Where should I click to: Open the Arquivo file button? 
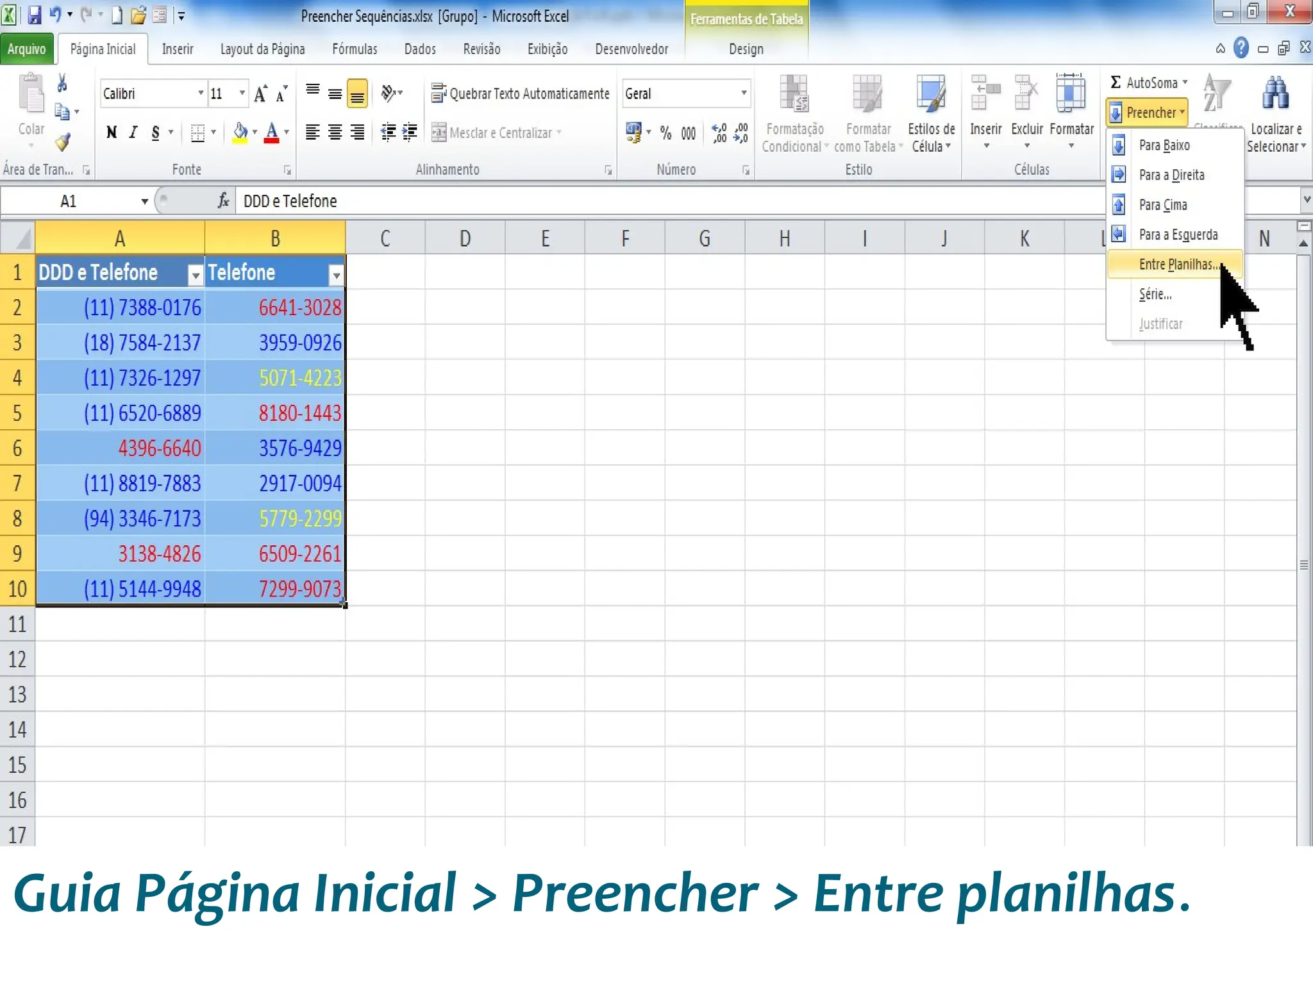point(26,49)
